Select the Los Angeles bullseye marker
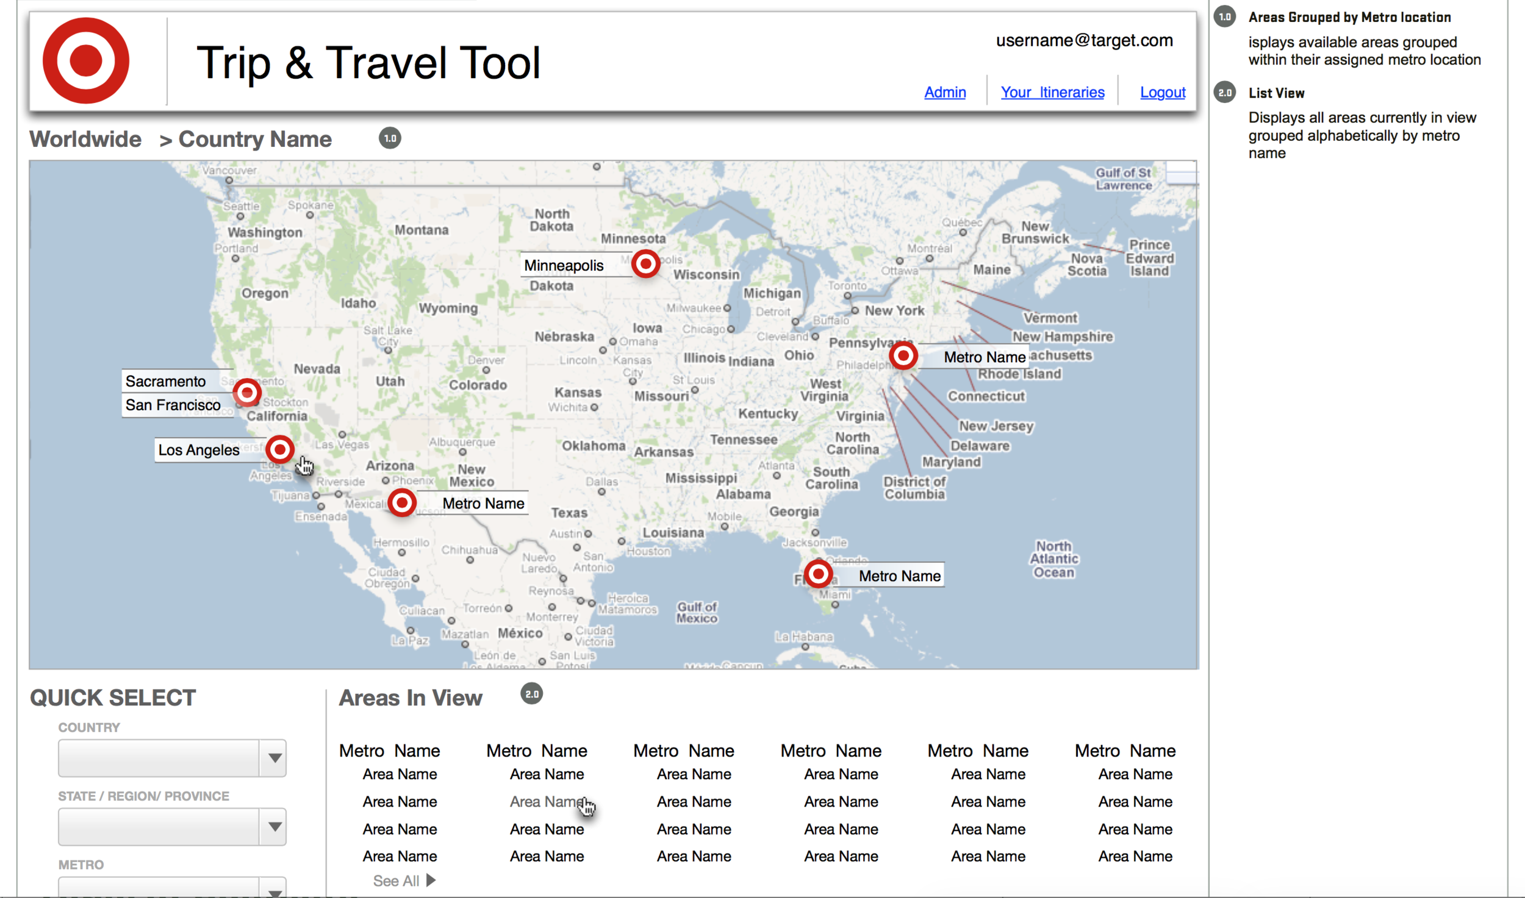The height and width of the screenshot is (898, 1525). 280,450
